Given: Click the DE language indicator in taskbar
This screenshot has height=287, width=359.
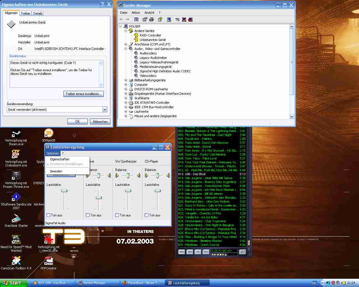Looking at the screenshot, I should [314, 283].
